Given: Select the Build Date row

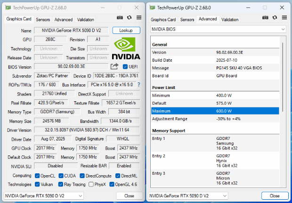Looking at the screenshot, I should [x=215, y=60].
